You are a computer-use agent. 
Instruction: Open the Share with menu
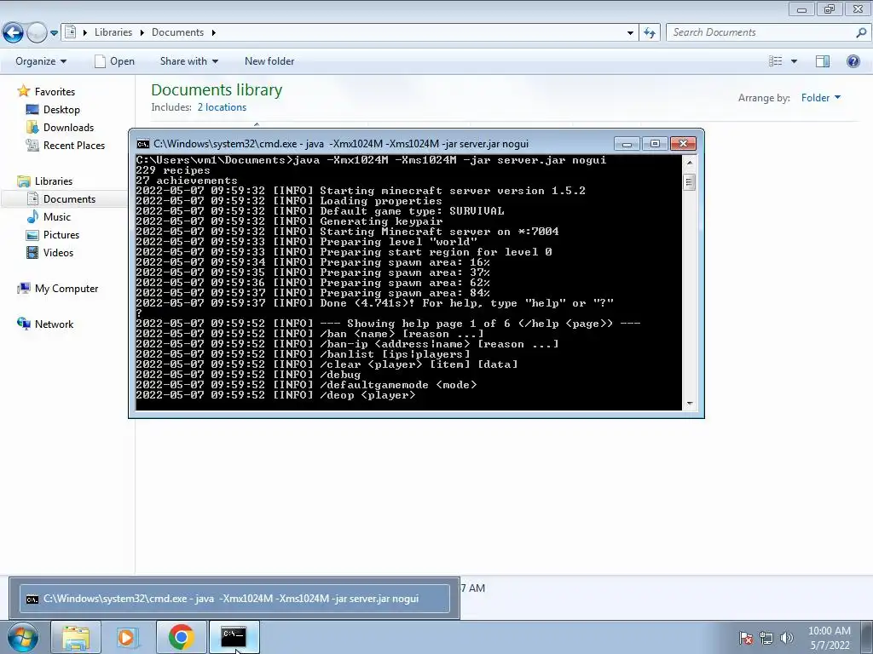tap(188, 61)
